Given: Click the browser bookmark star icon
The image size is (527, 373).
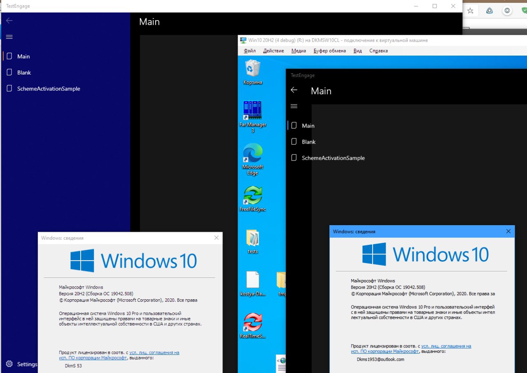Looking at the screenshot, I should 470,11.
